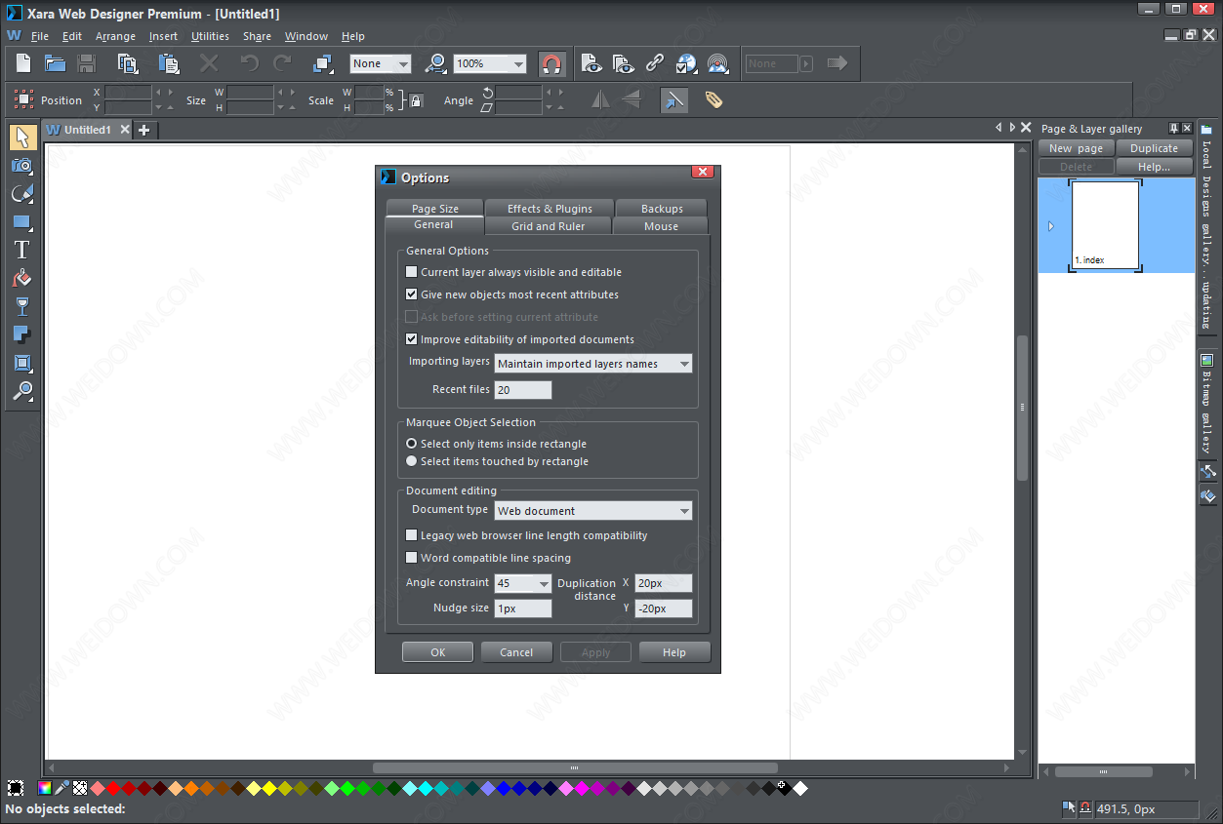The height and width of the screenshot is (824, 1223).
Task: Select the Text tool
Action: pos(22,250)
